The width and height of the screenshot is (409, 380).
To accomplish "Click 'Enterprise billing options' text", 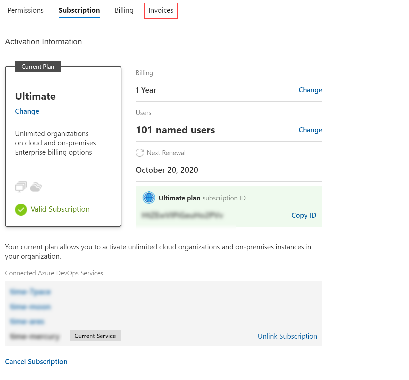I will (54, 152).
